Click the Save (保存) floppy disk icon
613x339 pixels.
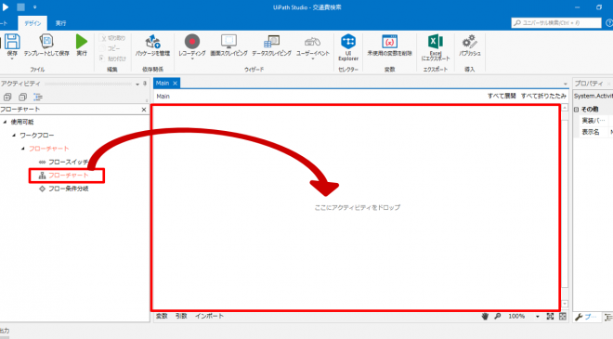click(x=12, y=42)
